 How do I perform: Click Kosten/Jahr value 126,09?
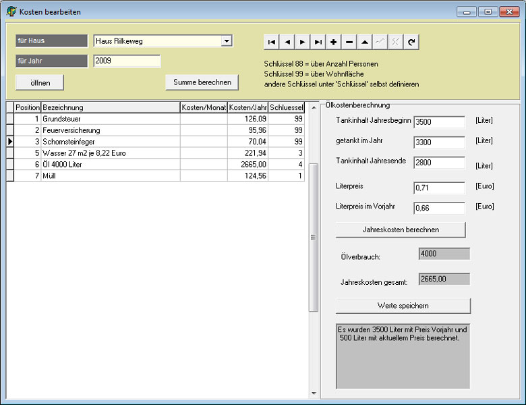coord(247,119)
